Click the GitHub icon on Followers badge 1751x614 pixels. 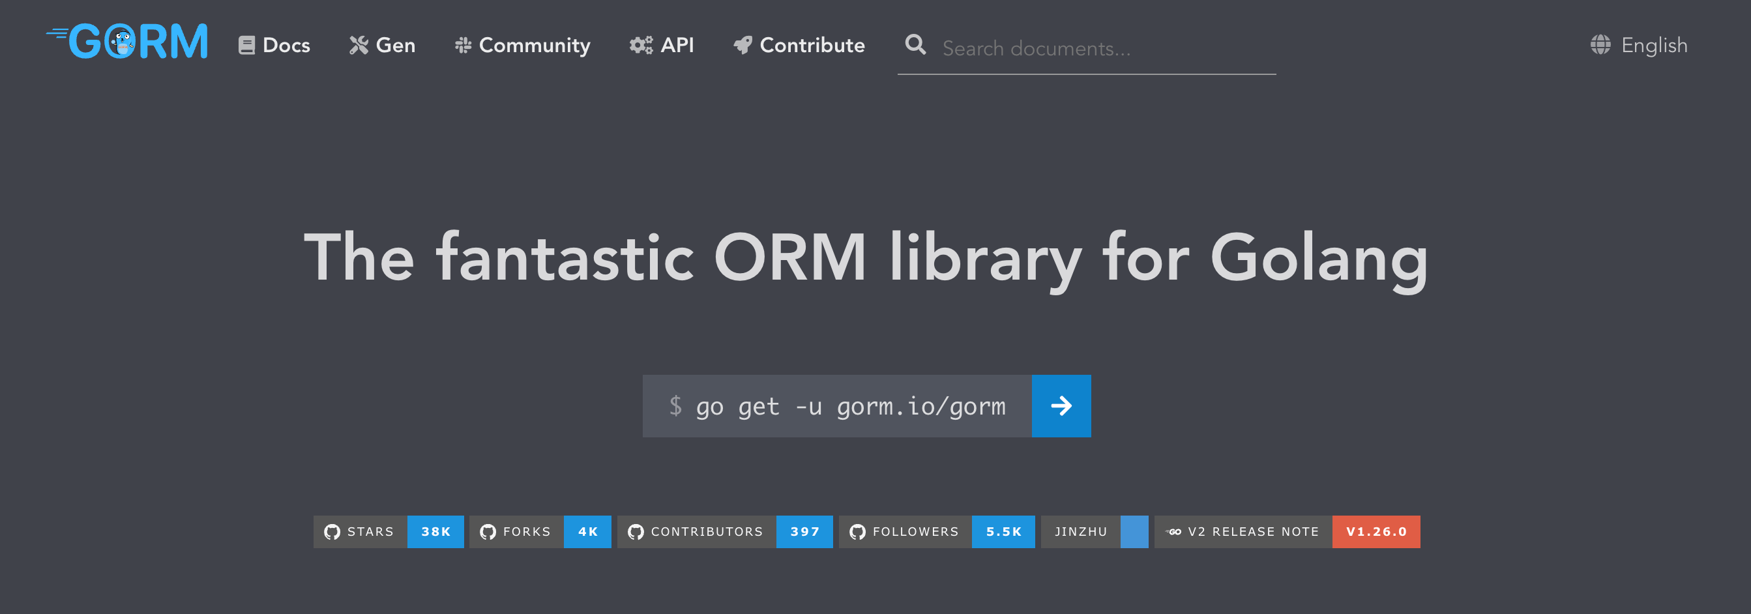(x=857, y=532)
